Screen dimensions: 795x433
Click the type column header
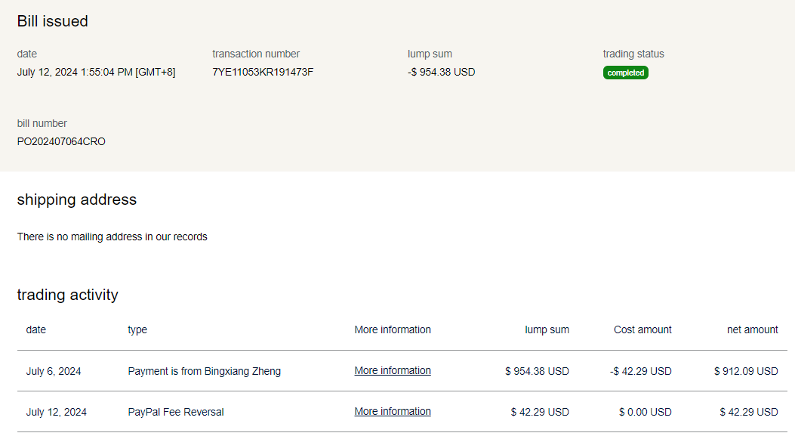[x=137, y=329]
